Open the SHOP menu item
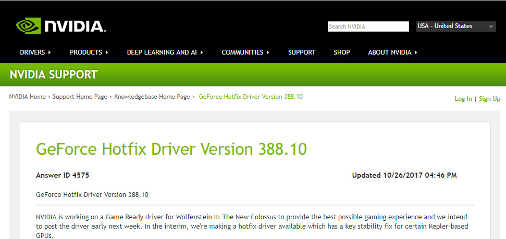The height and width of the screenshot is (239, 506). (342, 52)
